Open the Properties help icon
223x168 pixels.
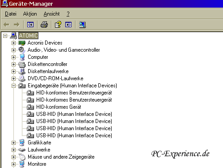point(58,25)
